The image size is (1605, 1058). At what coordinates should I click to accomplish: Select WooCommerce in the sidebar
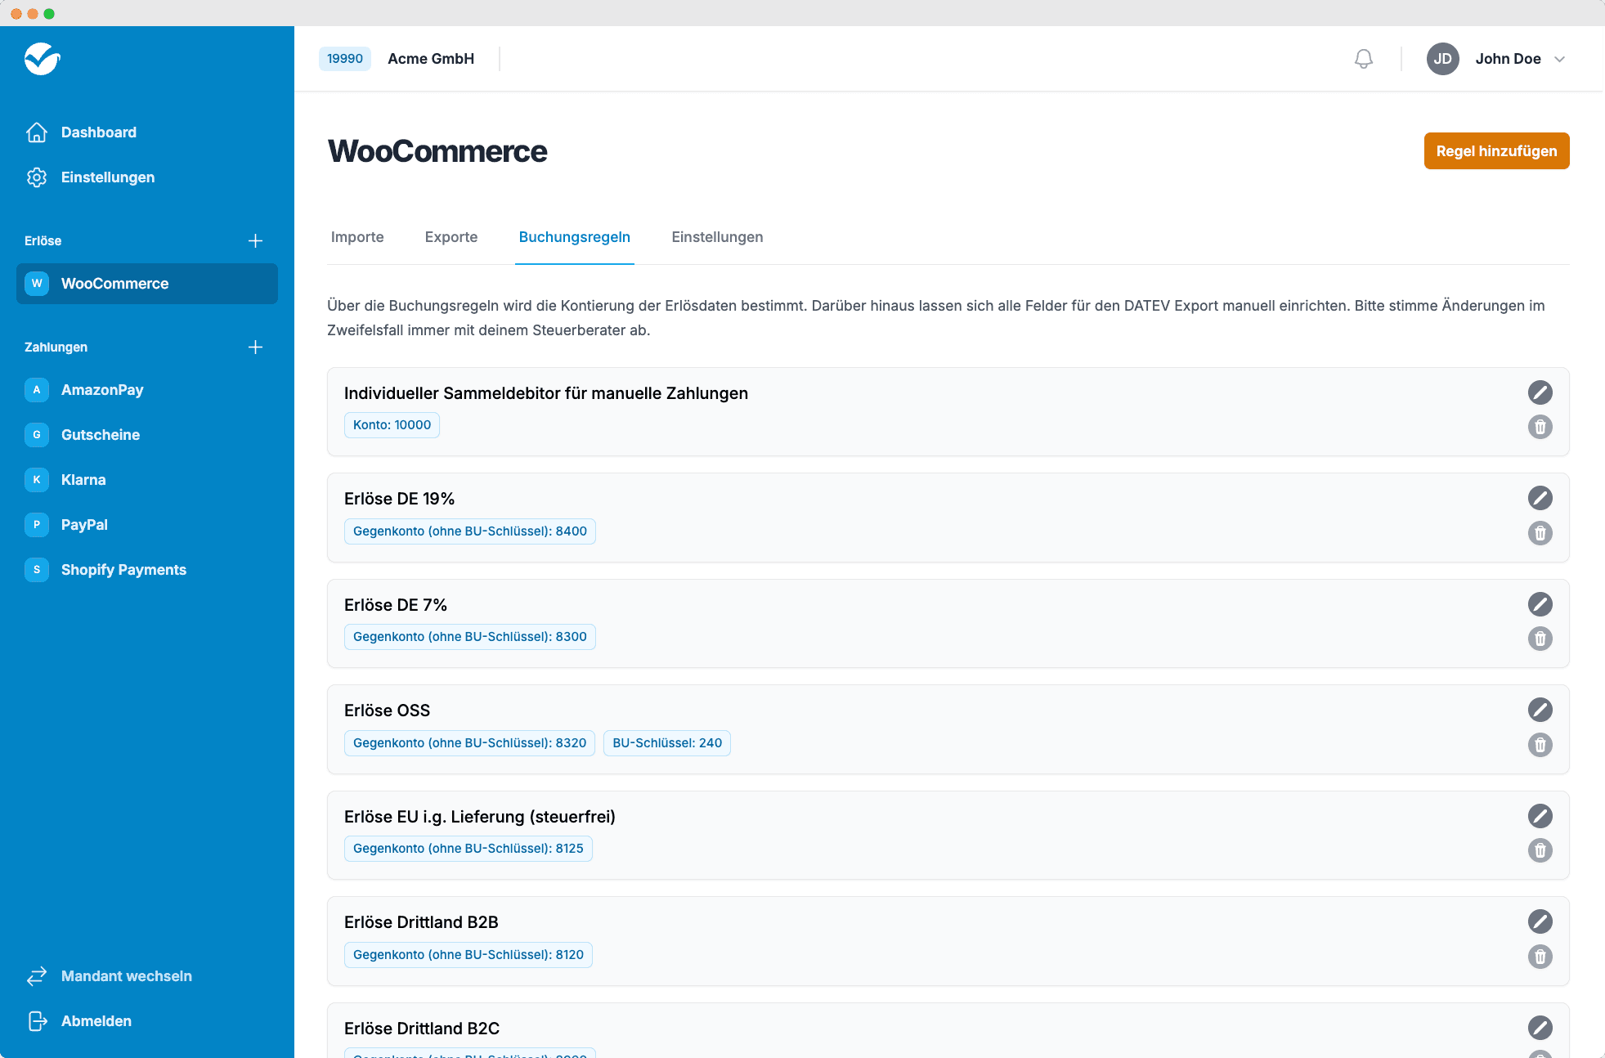[147, 284]
